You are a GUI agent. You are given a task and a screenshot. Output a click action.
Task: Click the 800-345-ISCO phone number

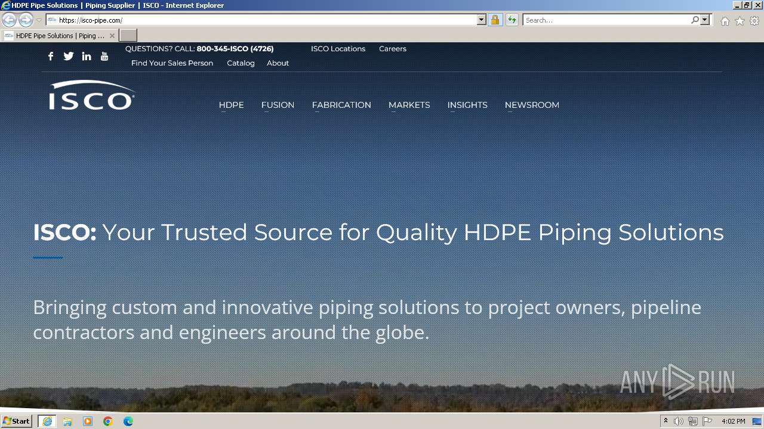click(x=235, y=49)
